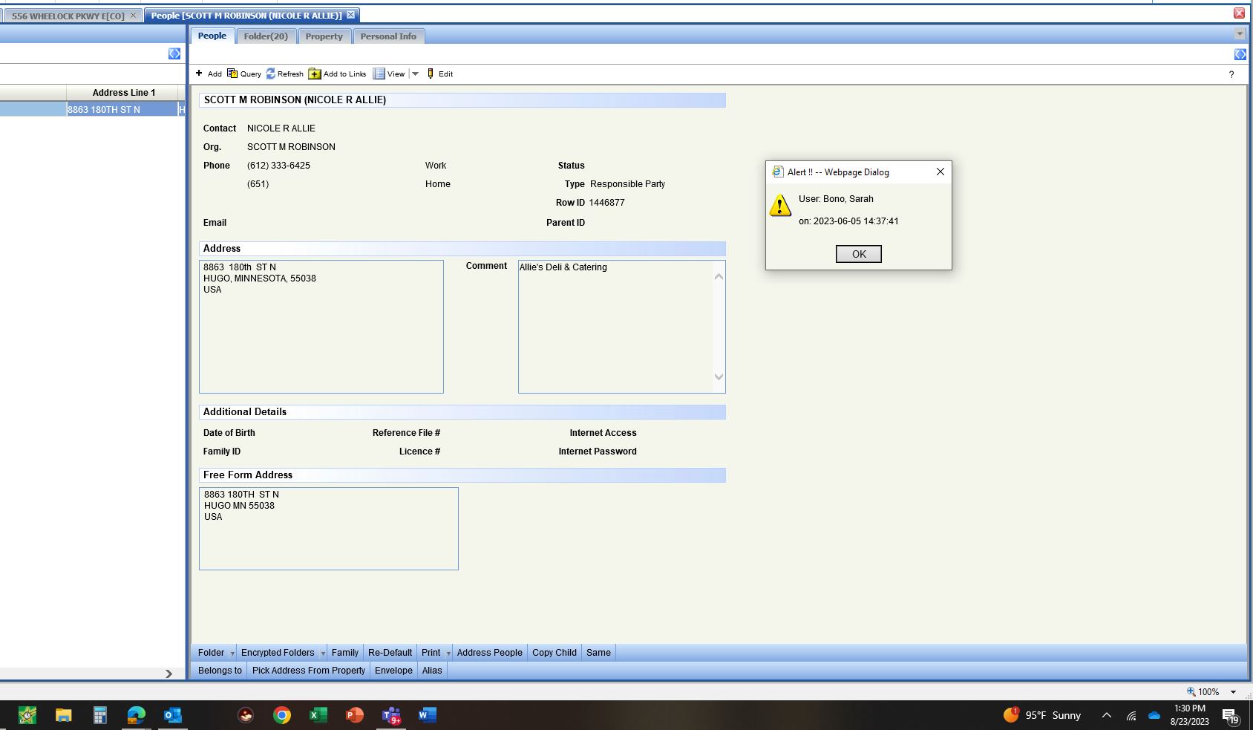The image size is (1253, 730).
Task: Expand the View dropdown arrow
Action: pyautogui.click(x=416, y=74)
